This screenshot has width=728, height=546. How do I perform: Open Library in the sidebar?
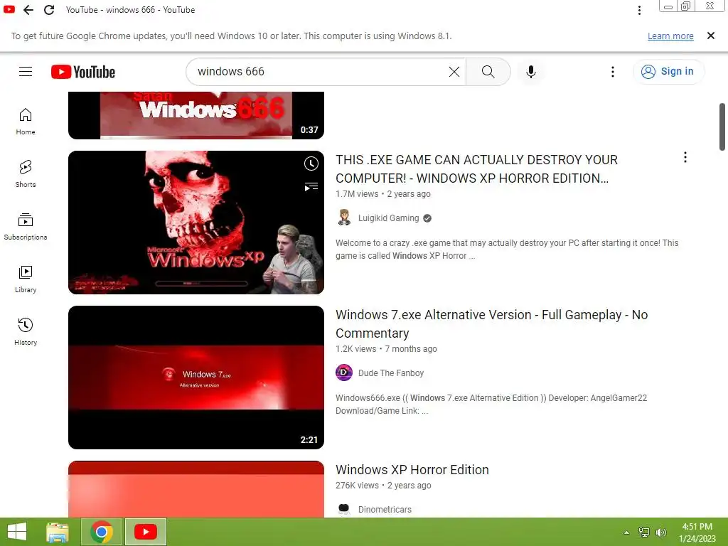point(26,279)
